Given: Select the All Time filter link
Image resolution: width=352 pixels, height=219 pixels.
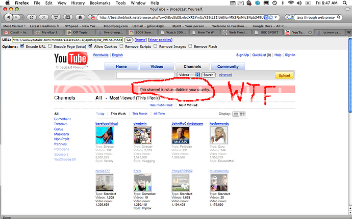Looking at the screenshot, I should click(159, 114).
